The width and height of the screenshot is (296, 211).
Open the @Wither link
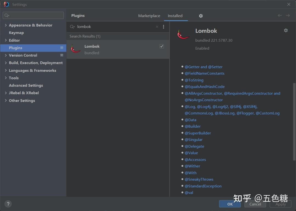[192, 166]
